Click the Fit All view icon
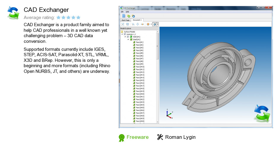The image size is (279, 151). 123,24
